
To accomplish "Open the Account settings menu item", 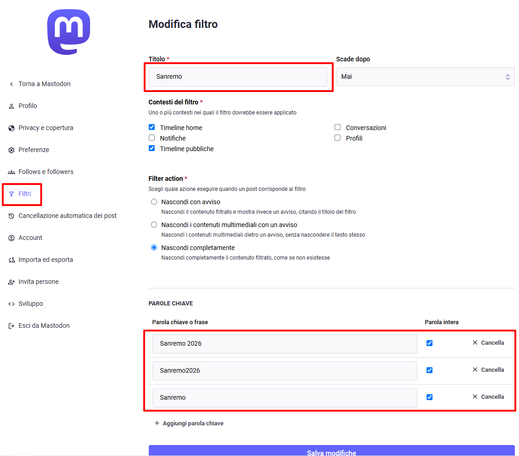I will pyautogui.click(x=30, y=238).
